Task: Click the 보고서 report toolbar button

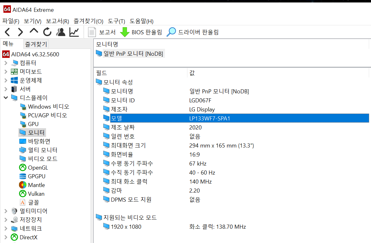Action: pos(102,32)
